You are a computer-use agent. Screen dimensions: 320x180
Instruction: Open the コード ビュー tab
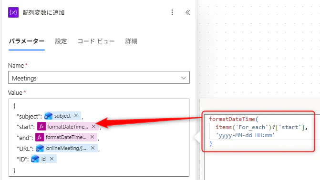coord(96,41)
